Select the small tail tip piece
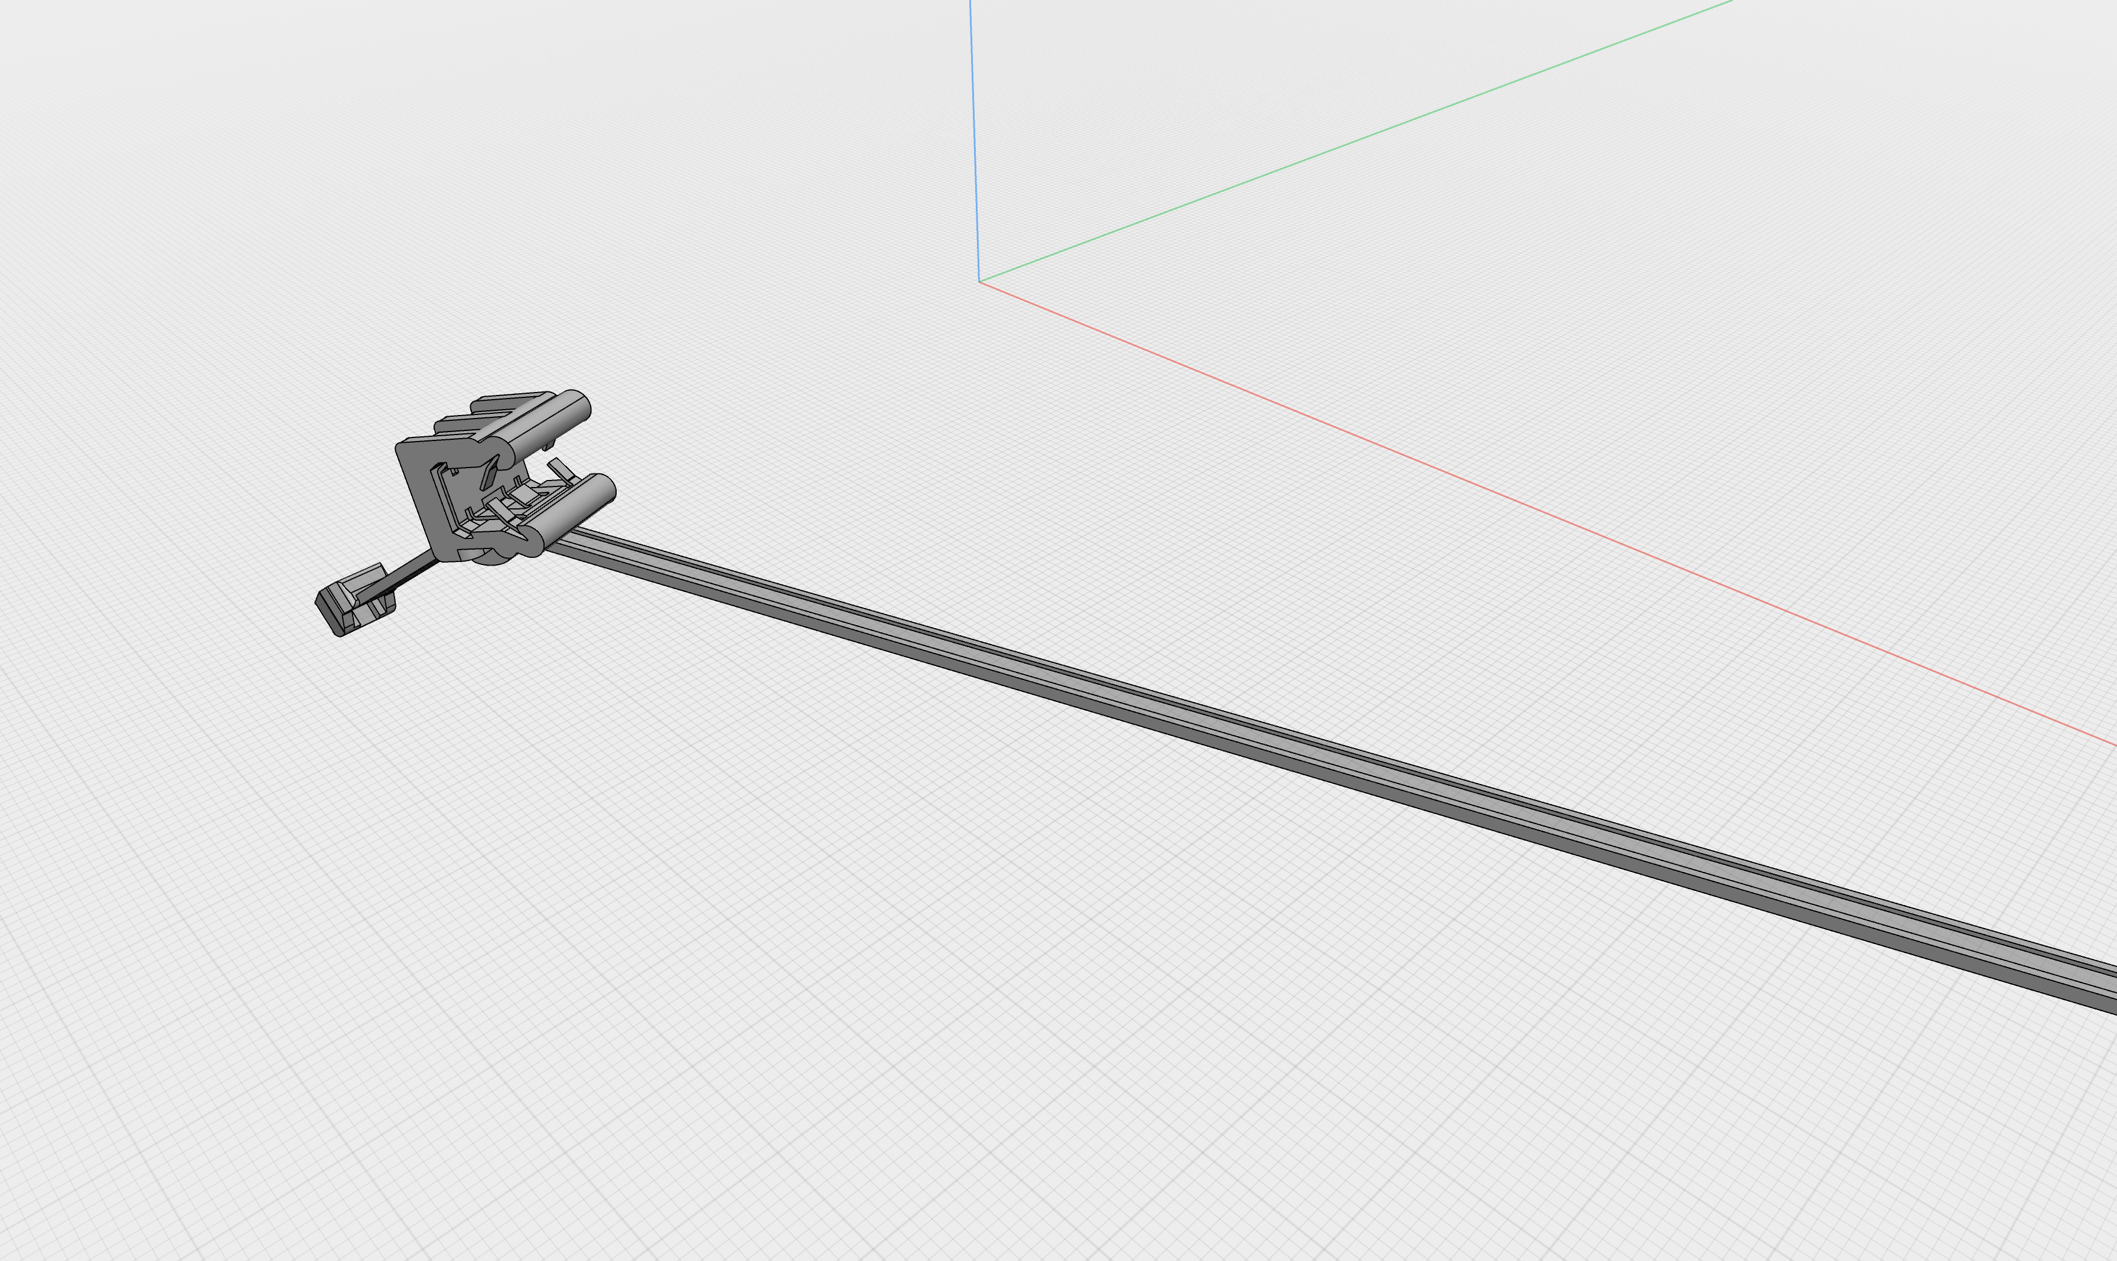 [356, 599]
